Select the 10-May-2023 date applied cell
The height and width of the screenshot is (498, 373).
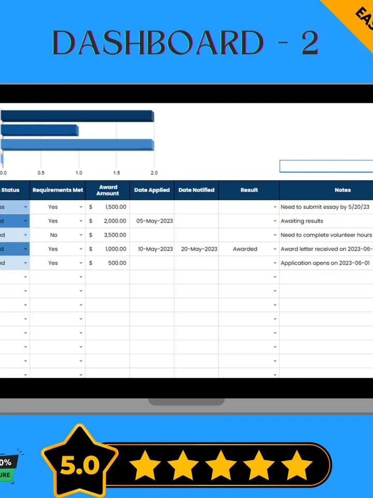point(152,249)
